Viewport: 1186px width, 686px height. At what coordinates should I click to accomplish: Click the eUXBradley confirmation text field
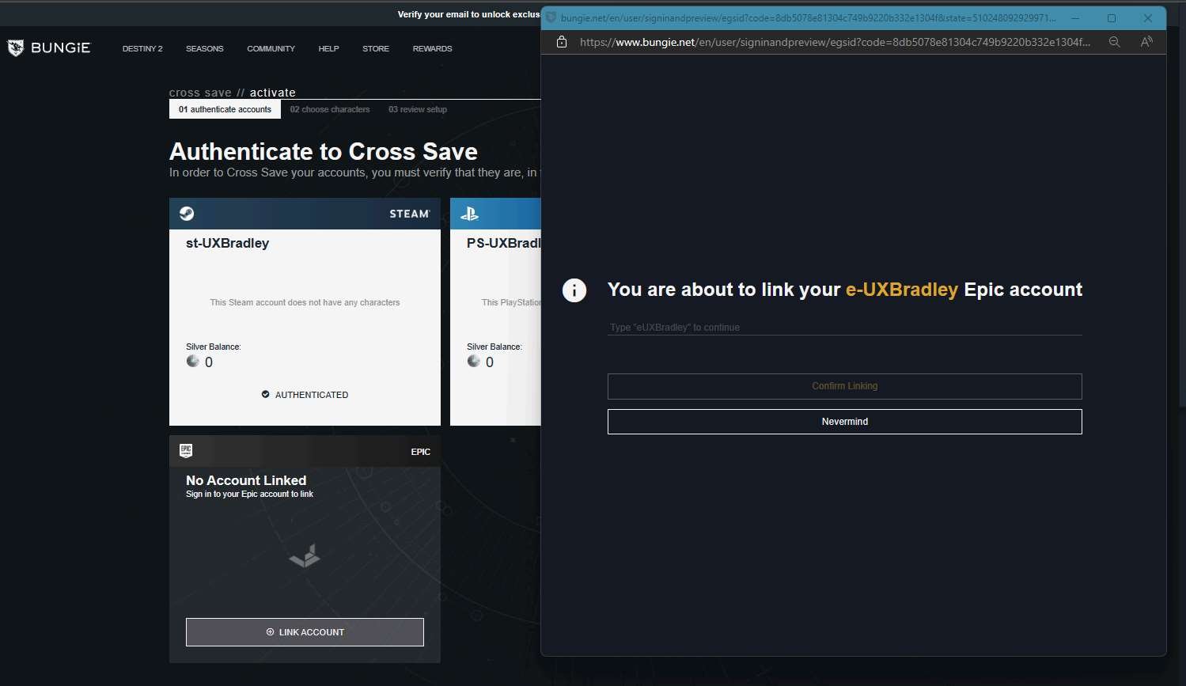844,327
